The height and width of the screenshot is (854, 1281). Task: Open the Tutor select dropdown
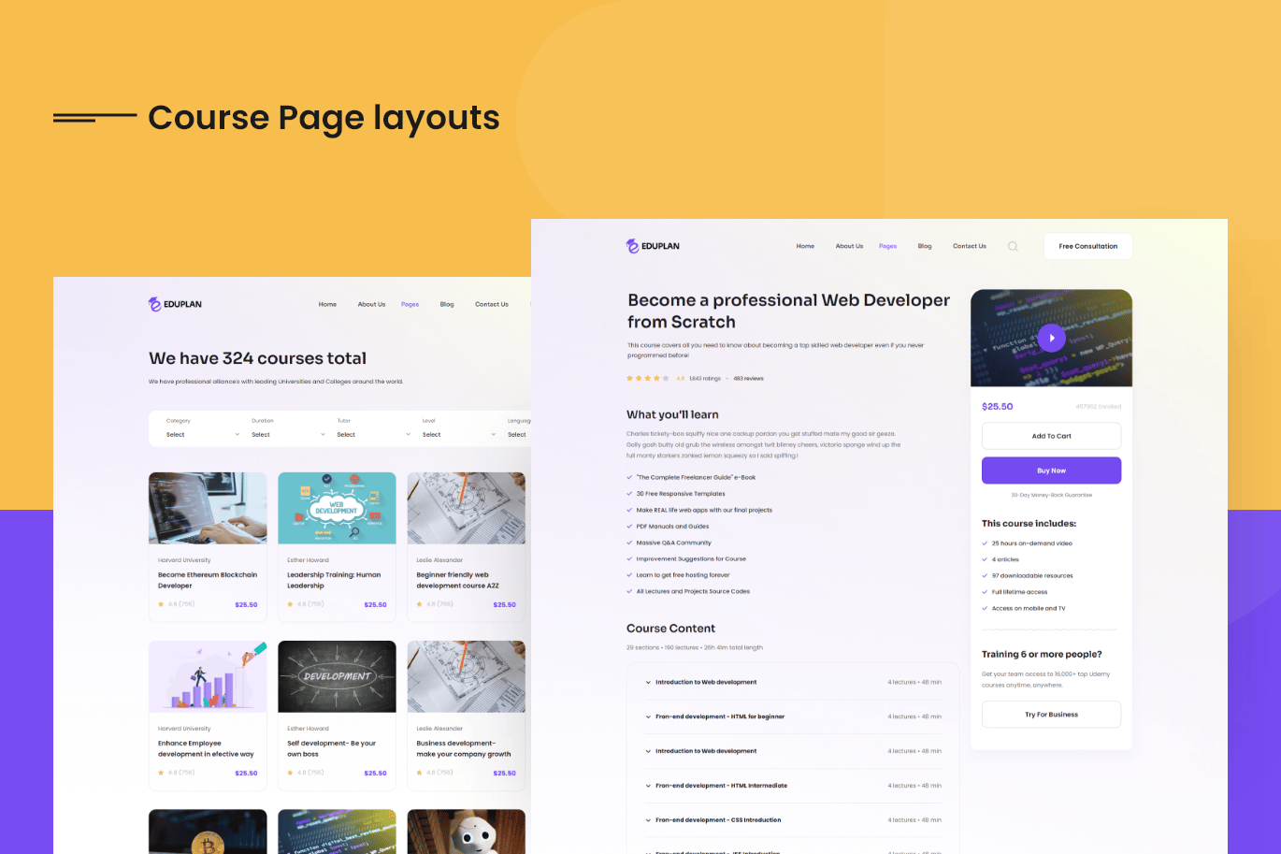[x=373, y=435]
